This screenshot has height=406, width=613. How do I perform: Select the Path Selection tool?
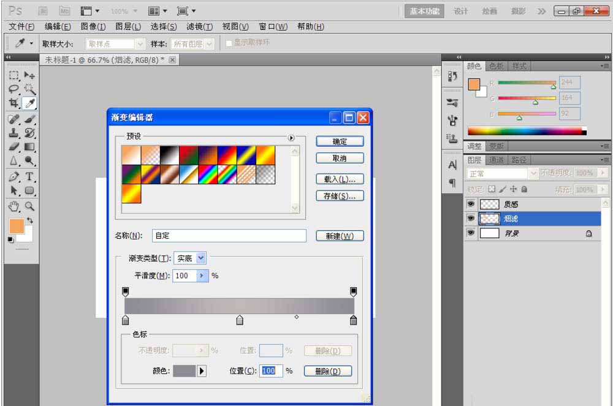(x=13, y=190)
